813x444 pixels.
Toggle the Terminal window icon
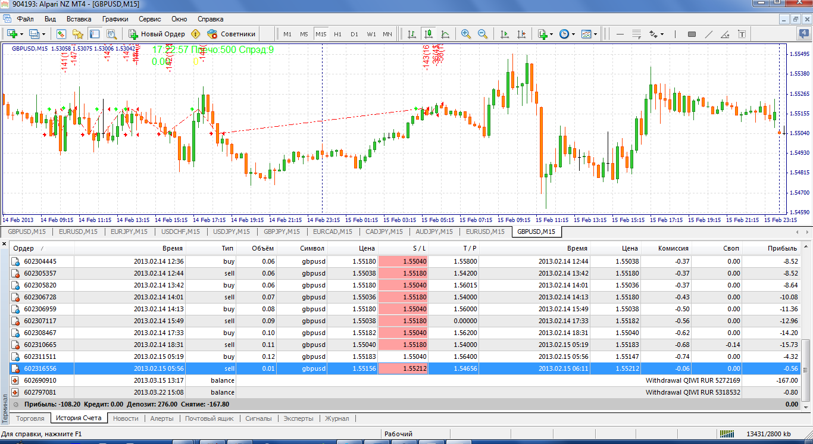[x=95, y=34]
